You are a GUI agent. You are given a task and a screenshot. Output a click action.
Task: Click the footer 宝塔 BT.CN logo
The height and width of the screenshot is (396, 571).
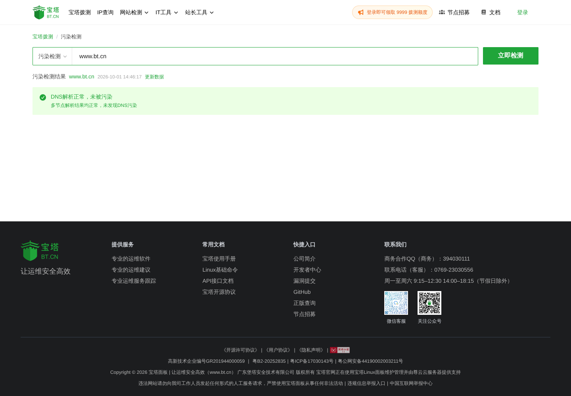point(40,251)
